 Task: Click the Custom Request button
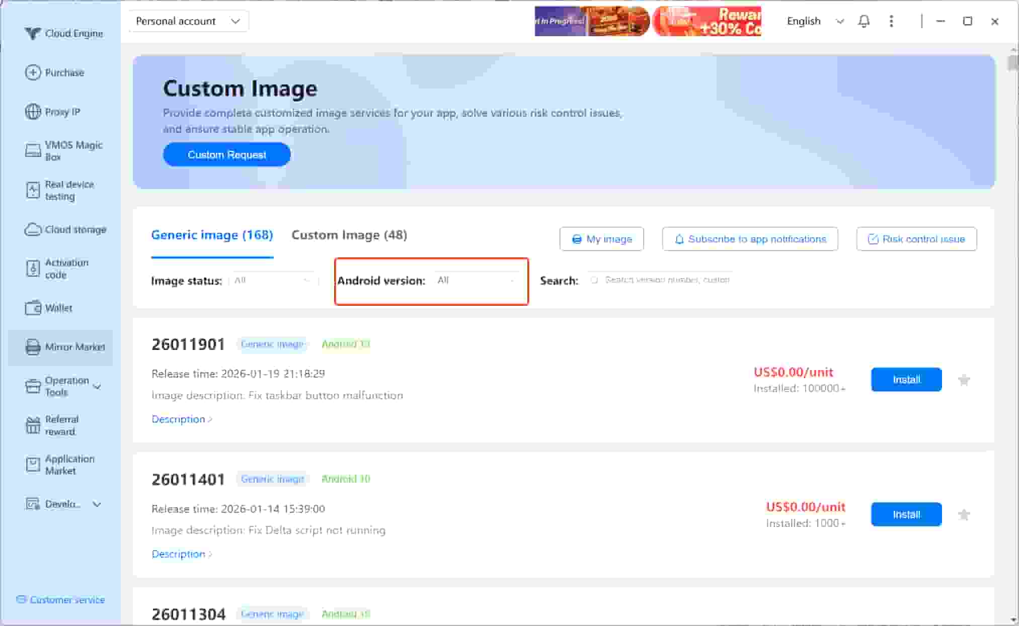click(226, 154)
